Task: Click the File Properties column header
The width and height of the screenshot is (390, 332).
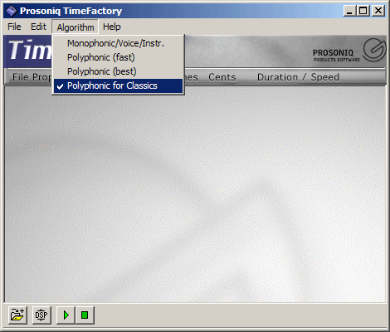Action: point(32,77)
